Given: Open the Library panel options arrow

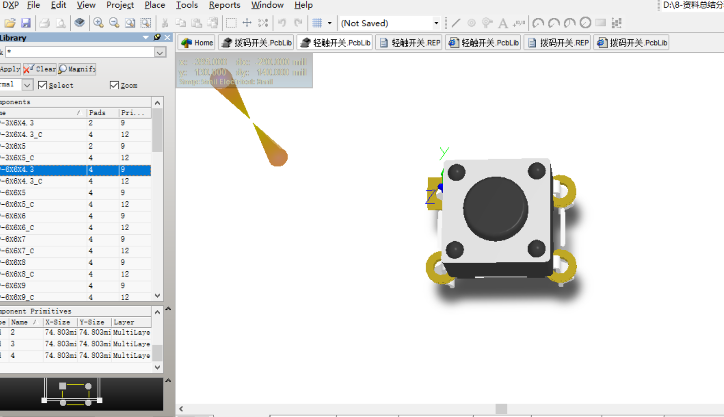Looking at the screenshot, I should click(x=146, y=37).
